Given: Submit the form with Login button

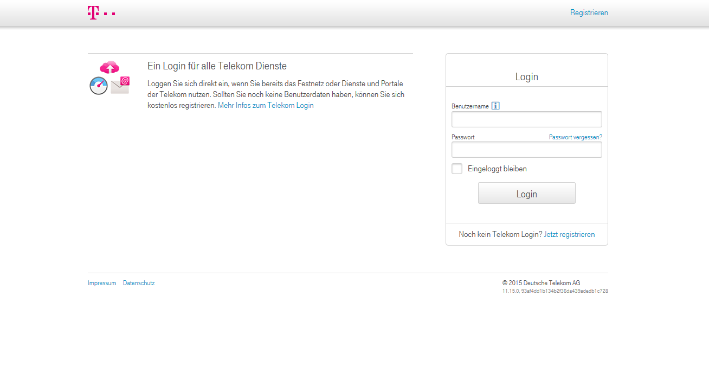Looking at the screenshot, I should coord(527,193).
